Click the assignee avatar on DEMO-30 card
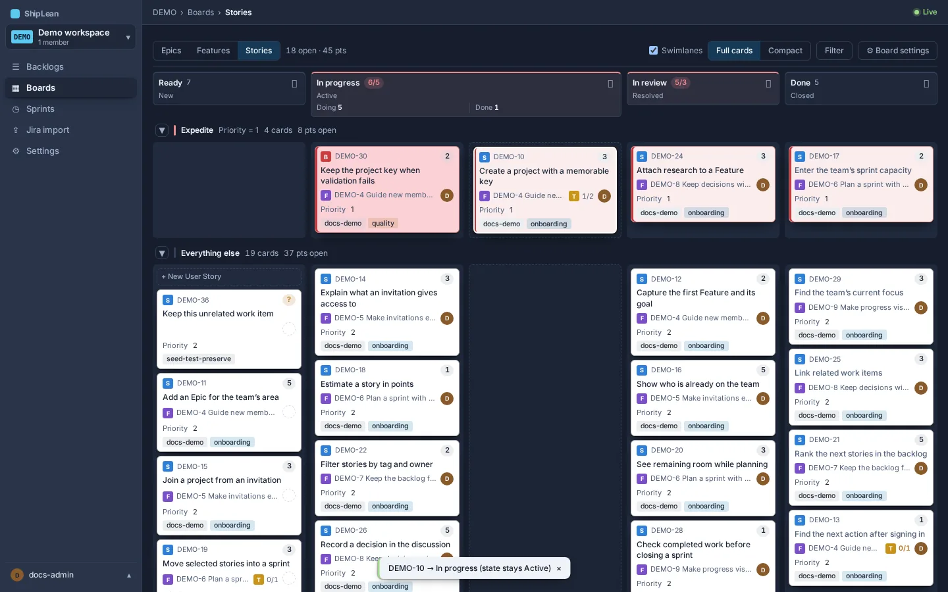This screenshot has height=592, width=948. (447, 195)
